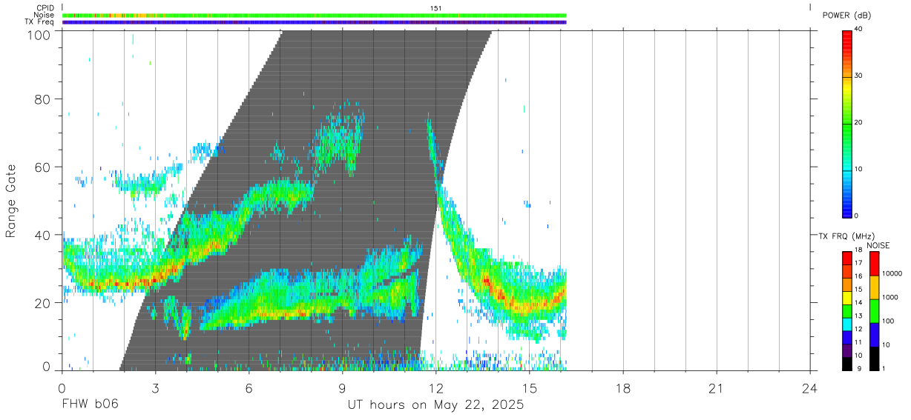Click the '1' value on NOISE scale
The width and height of the screenshot is (911, 420).
(x=885, y=368)
